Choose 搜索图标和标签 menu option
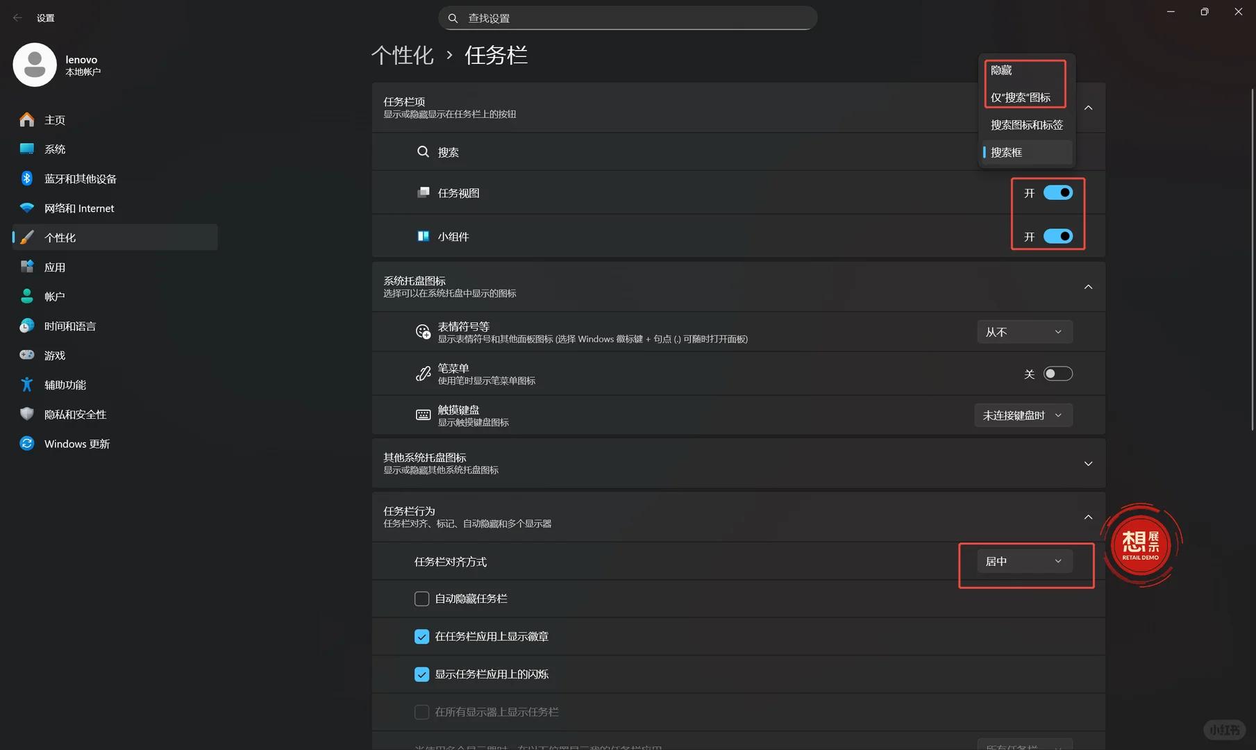 tap(1026, 124)
